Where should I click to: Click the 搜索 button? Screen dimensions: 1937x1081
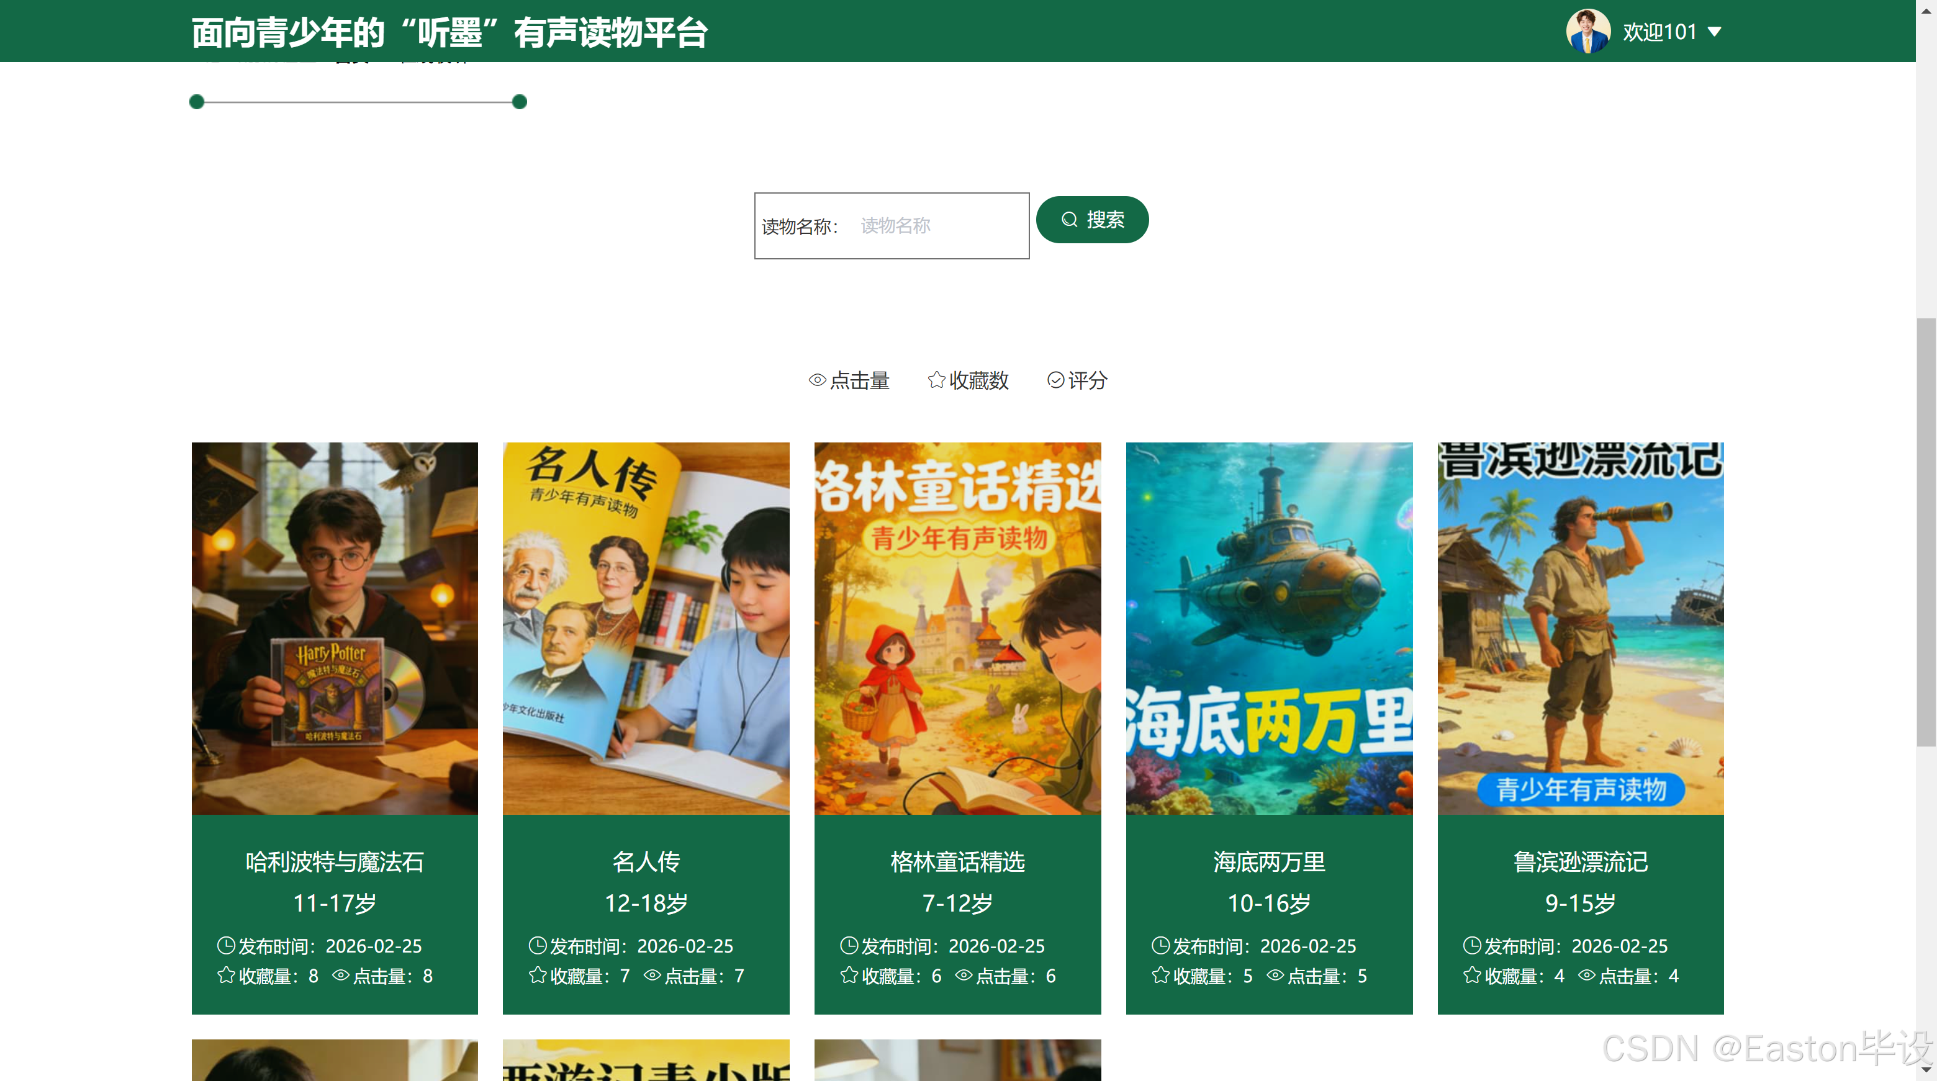coord(1092,220)
